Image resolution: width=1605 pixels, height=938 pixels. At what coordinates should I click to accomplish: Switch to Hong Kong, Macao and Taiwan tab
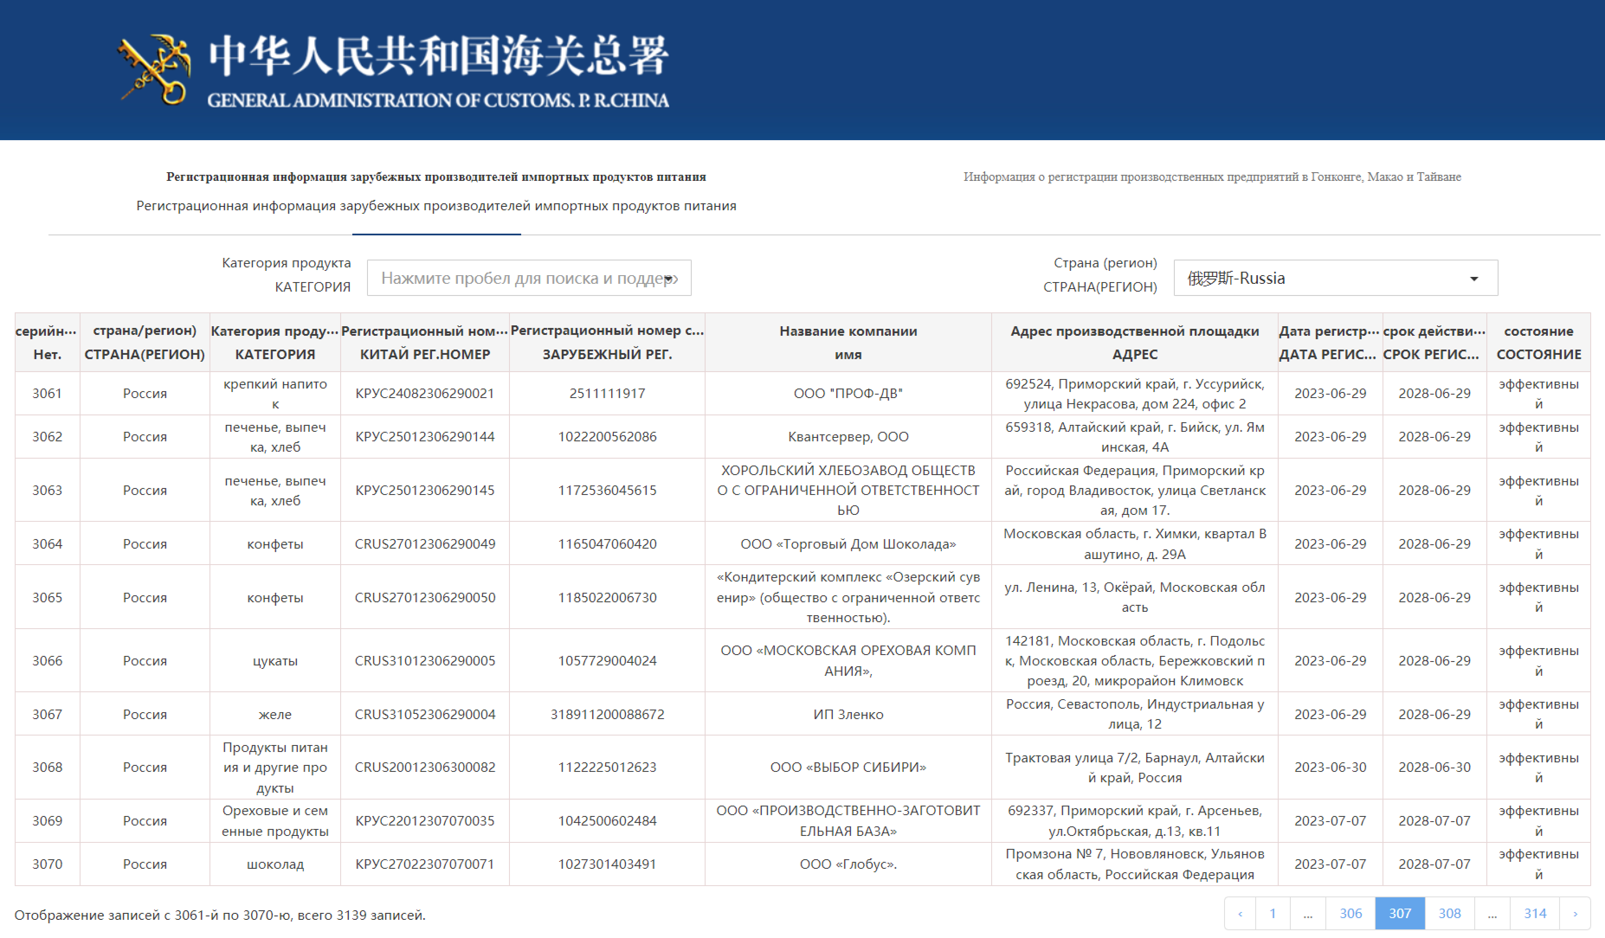(1212, 177)
